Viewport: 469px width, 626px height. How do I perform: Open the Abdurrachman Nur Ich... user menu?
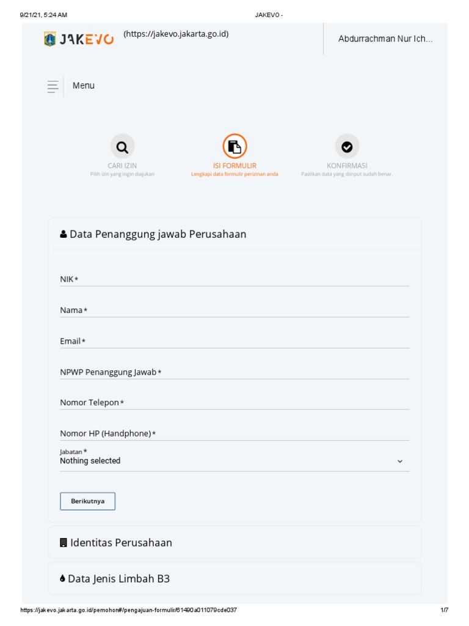click(x=385, y=39)
